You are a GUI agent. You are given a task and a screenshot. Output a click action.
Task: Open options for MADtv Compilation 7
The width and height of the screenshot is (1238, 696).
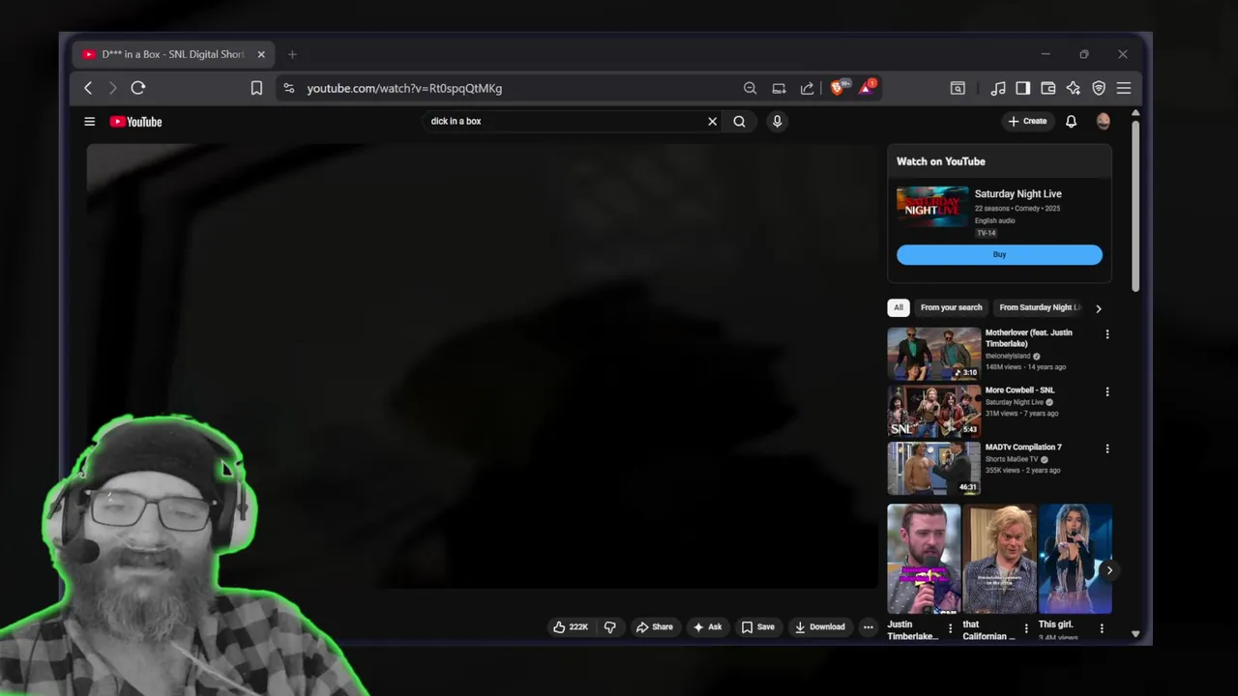pos(1107,449)
